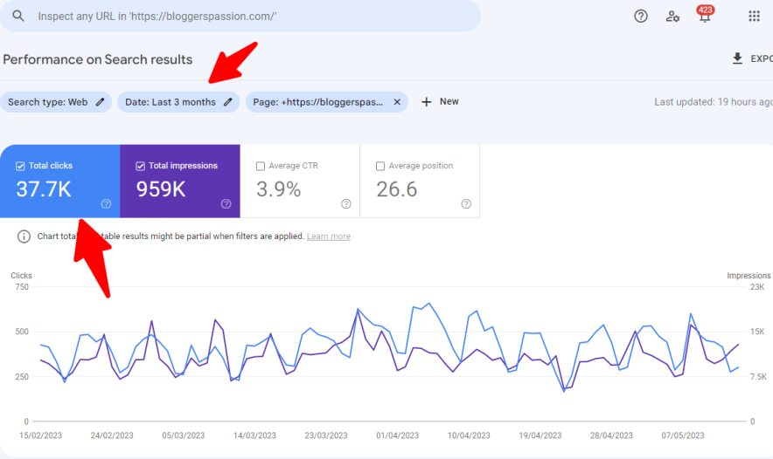Uncheck the Total impressions checkbox
Viewport: 773px width, 459px height.
pyautogui.click(x=141, y=166)
